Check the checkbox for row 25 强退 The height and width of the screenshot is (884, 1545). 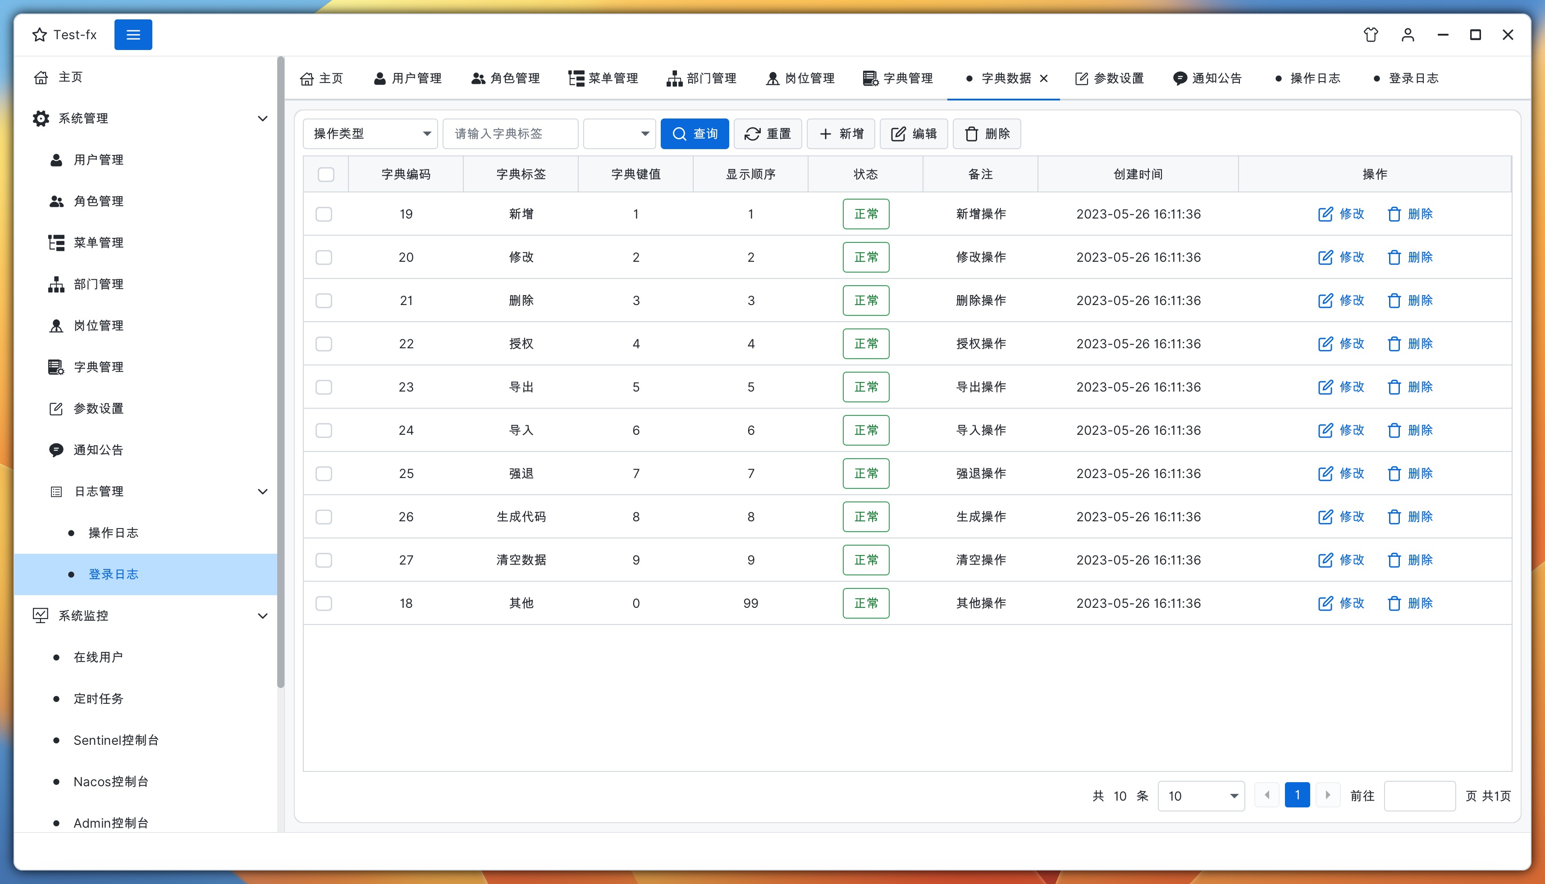pos(324,474)
